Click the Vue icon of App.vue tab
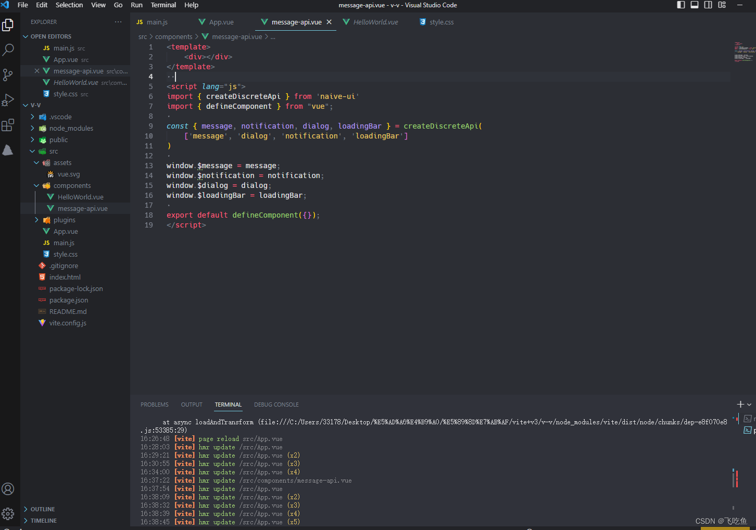This screenshot has width=756, height=530. point(202,22)
